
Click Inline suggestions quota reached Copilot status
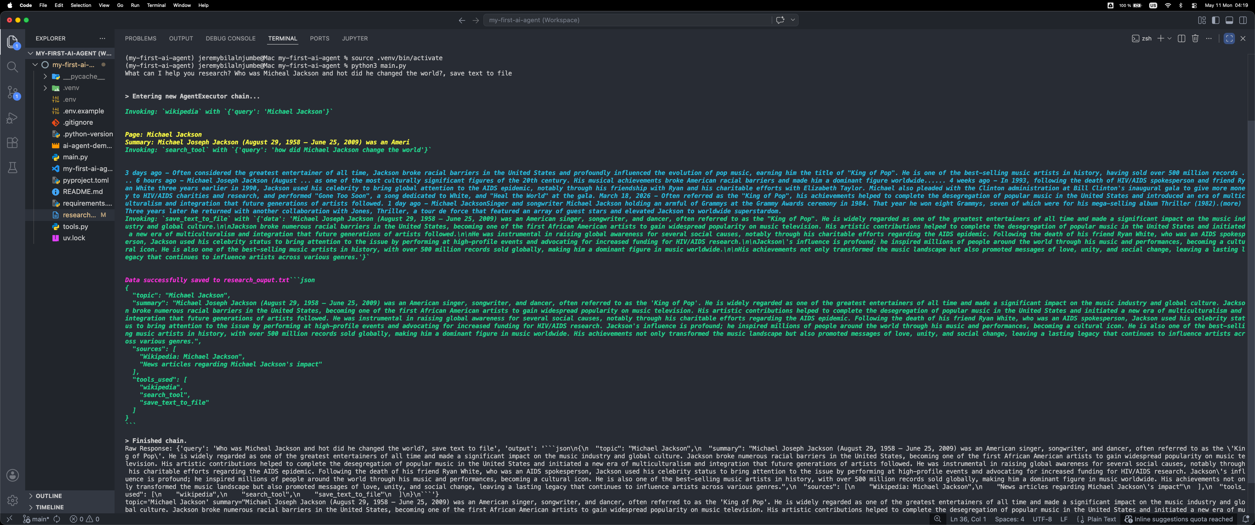pyautogui.click(x=1179, y=519)
